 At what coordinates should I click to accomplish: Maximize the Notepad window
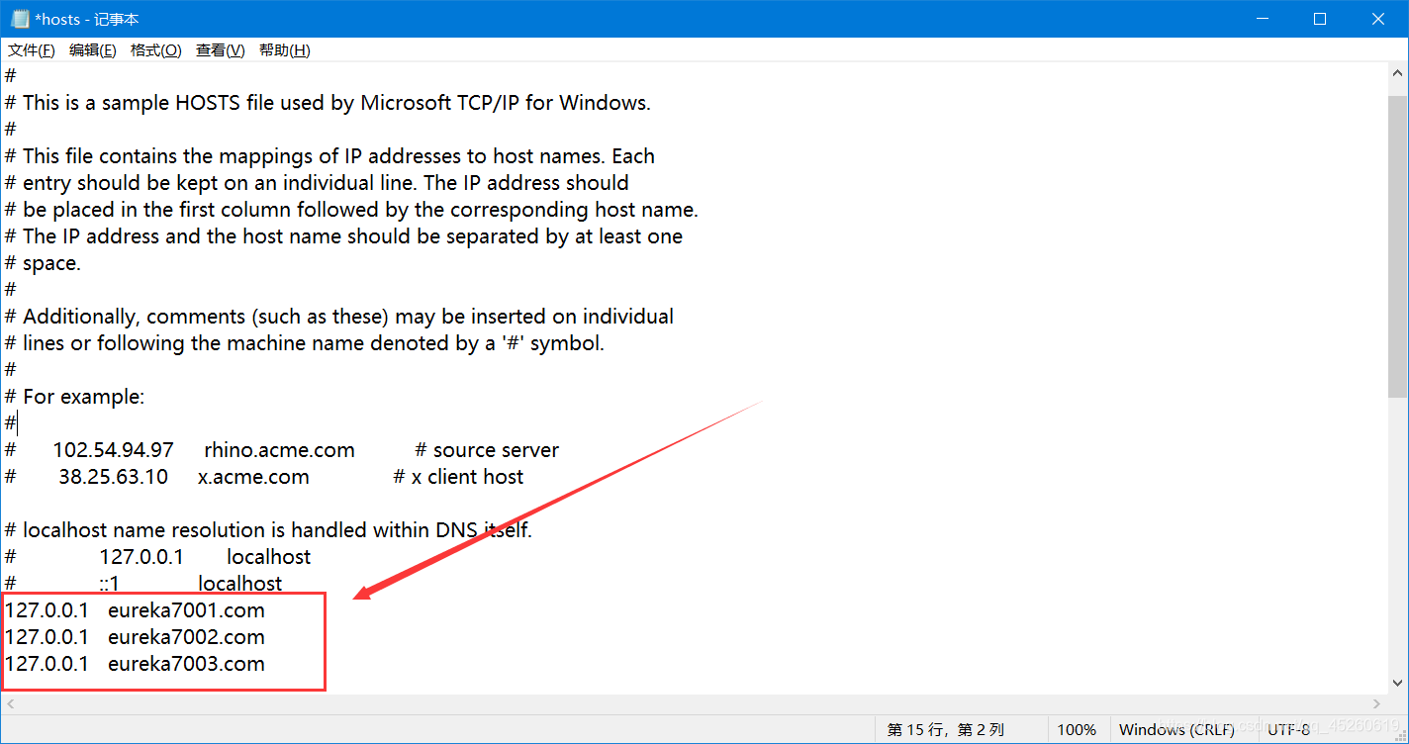1319,19
